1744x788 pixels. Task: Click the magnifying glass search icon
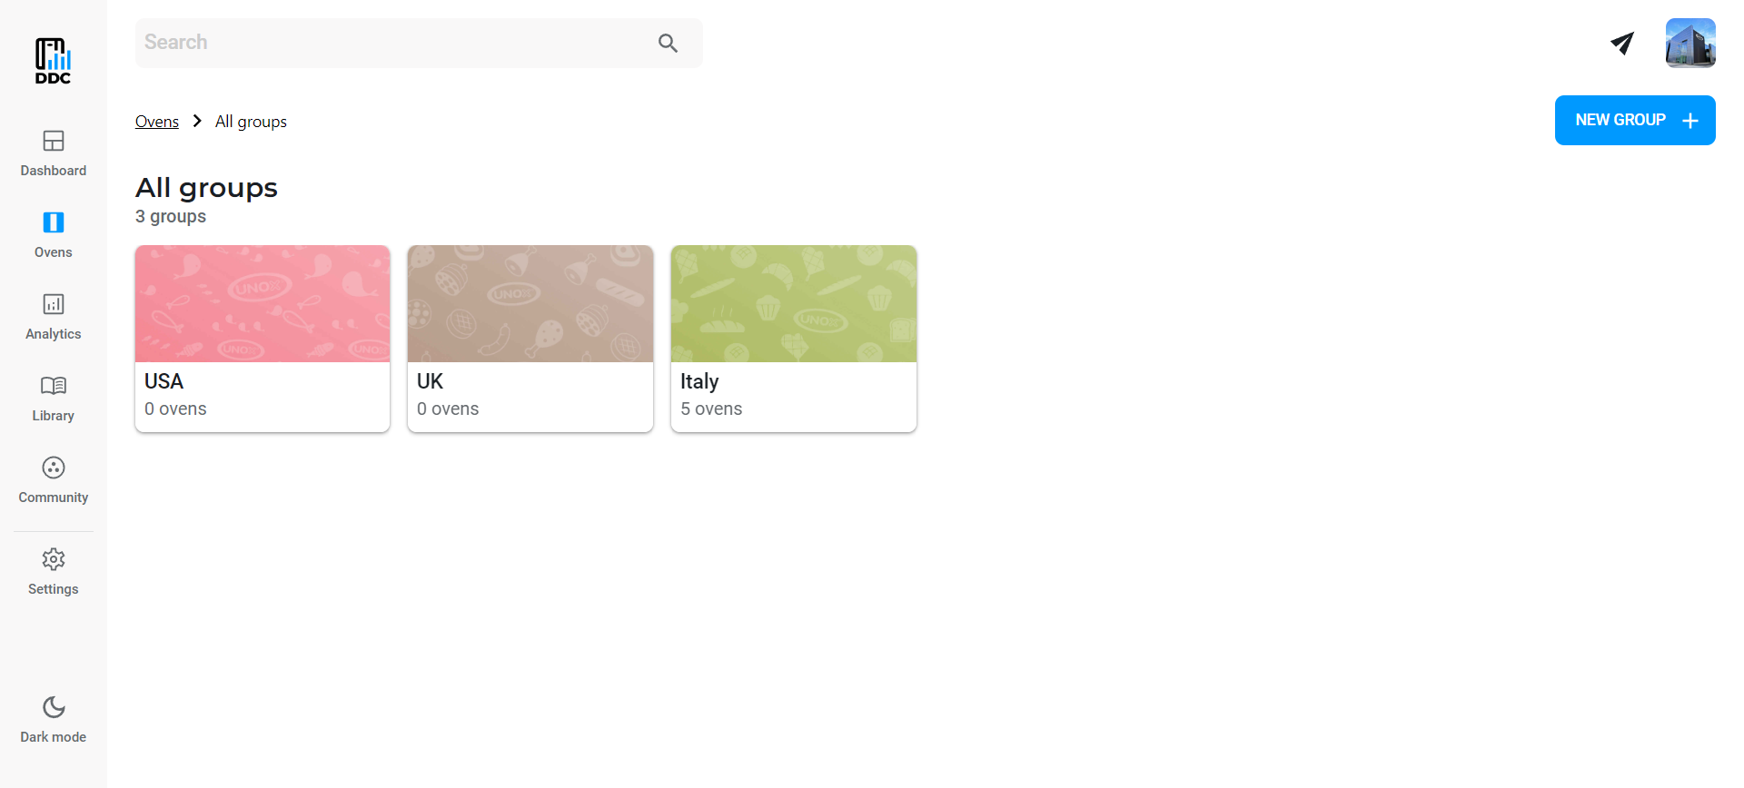668,43
